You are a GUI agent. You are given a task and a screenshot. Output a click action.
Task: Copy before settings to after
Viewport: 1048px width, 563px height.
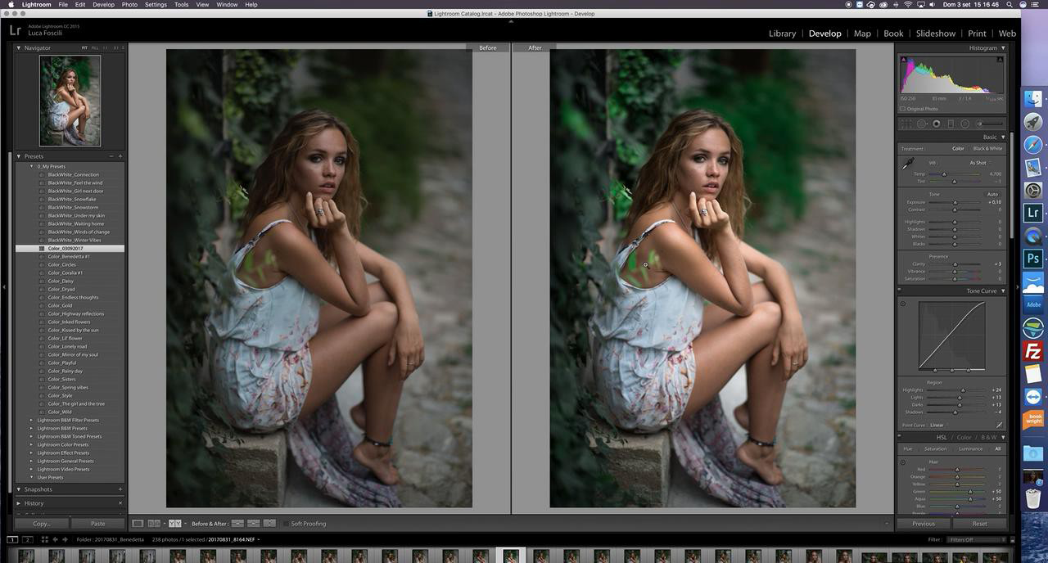[237, 523]
